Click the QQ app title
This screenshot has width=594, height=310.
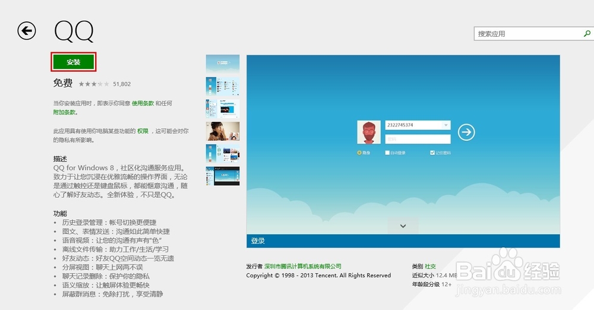click(74, 31)
